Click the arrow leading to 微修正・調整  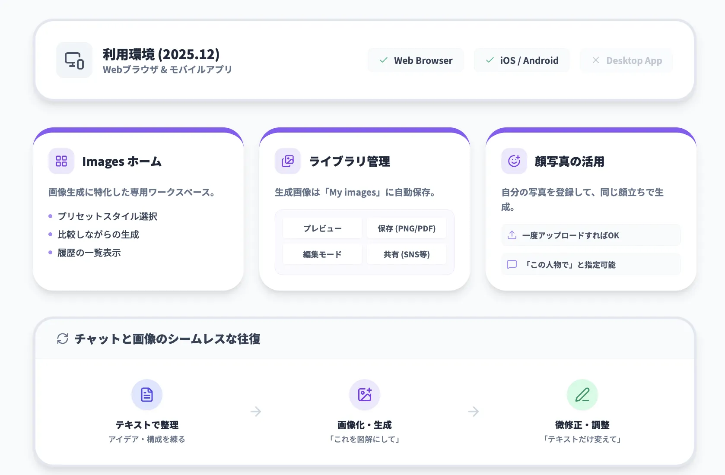(474, 412)
